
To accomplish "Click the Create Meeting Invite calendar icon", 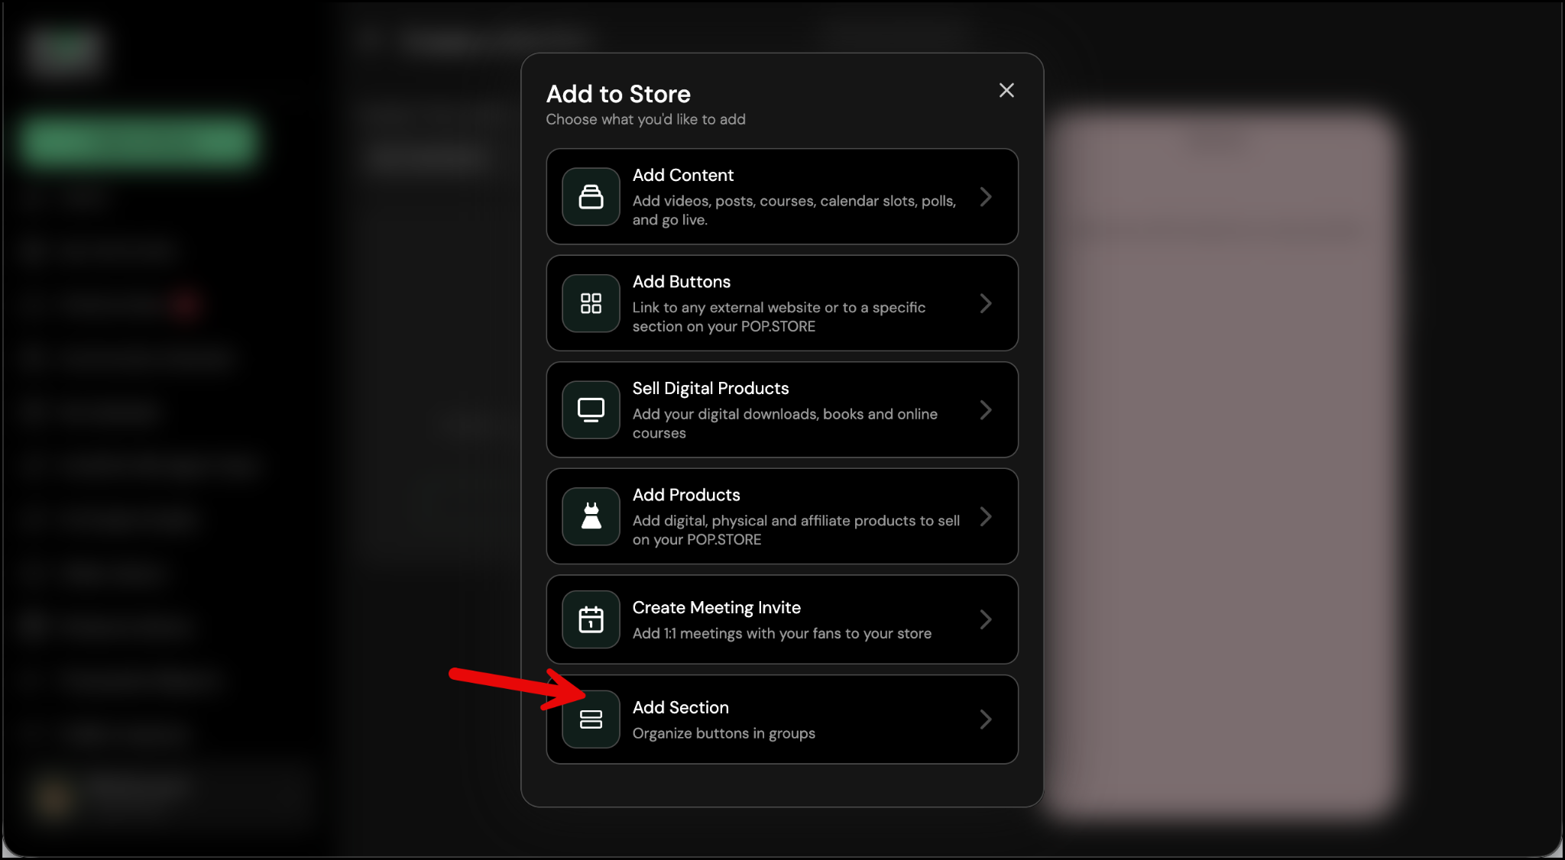I will tap(591, 619).
